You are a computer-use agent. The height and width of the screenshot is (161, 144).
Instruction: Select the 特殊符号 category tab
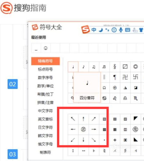tap(45, 61)
